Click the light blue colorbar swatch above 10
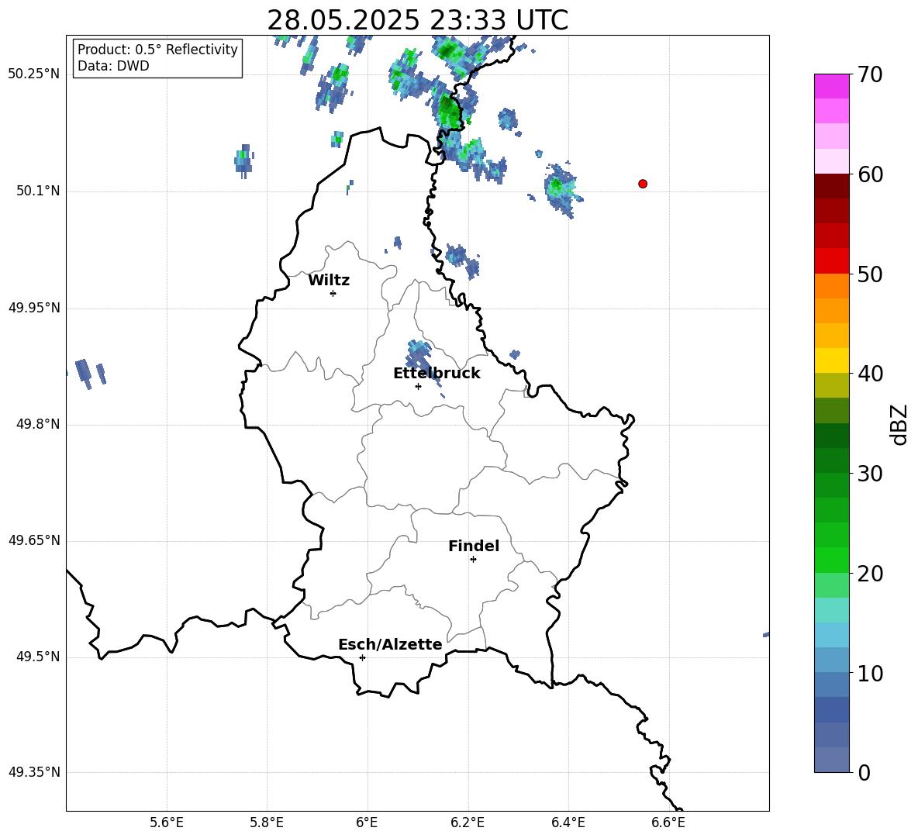The height and width of the screenshot is (838, 918). tap(831, 660)
